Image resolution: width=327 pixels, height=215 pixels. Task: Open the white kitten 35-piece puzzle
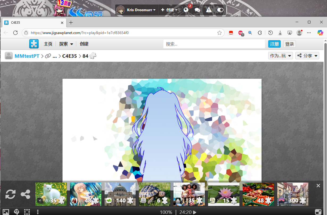pos(51,194)
